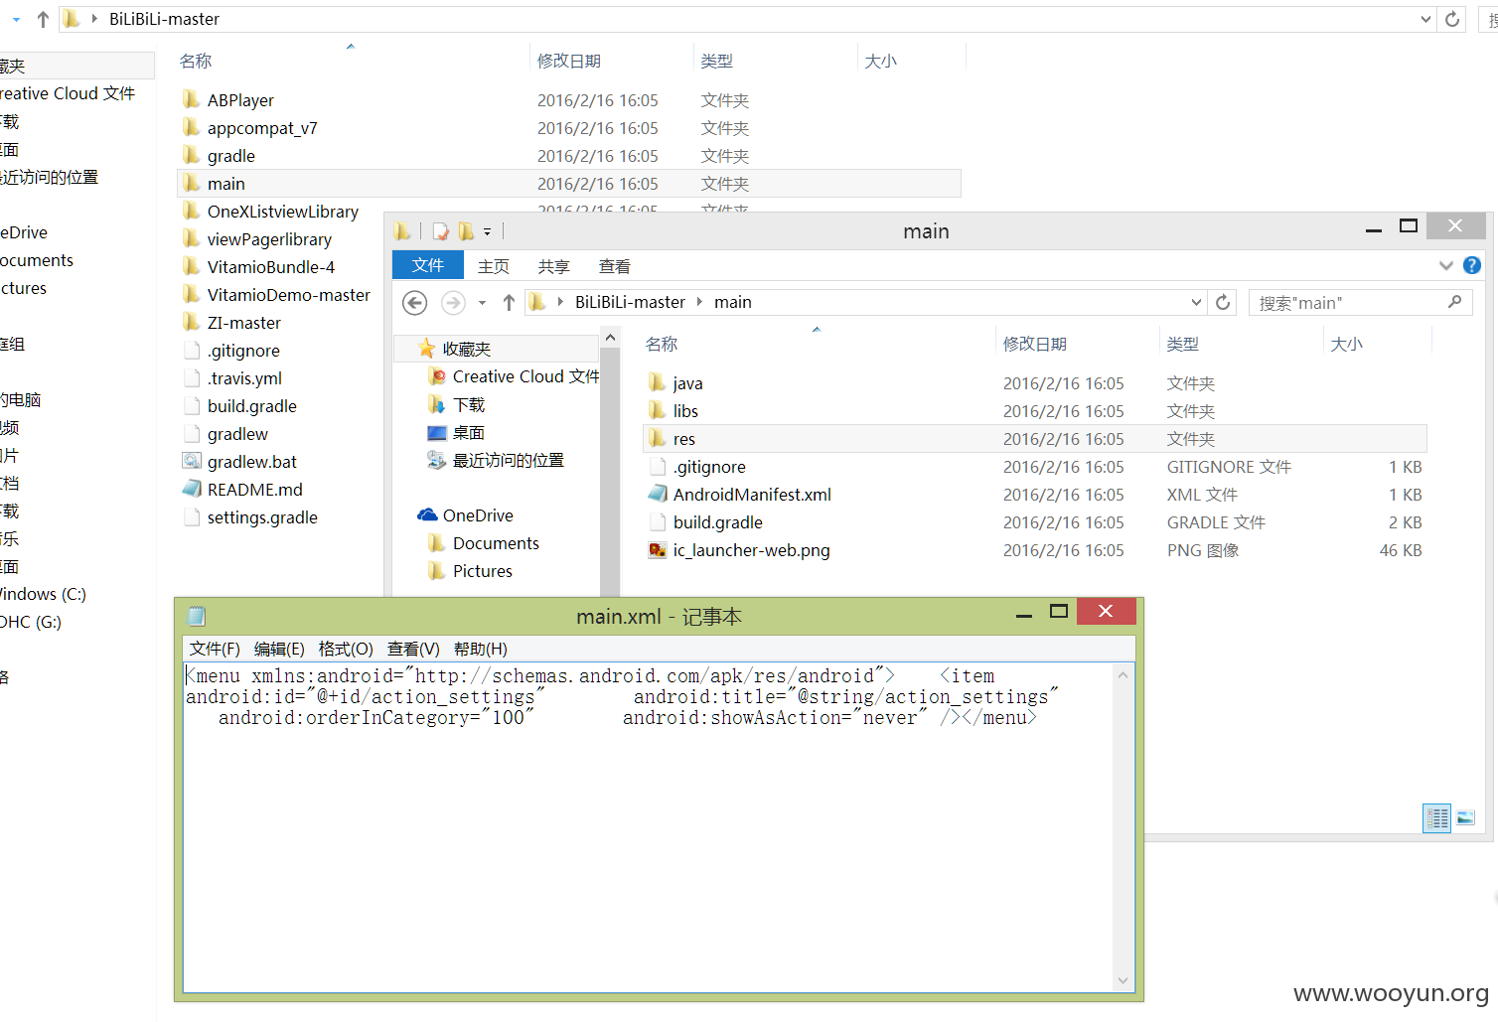This screenshot has width=1498, height=1022.
Task: Select the .travis.yml file icon
Action: (x=192, y=378)
